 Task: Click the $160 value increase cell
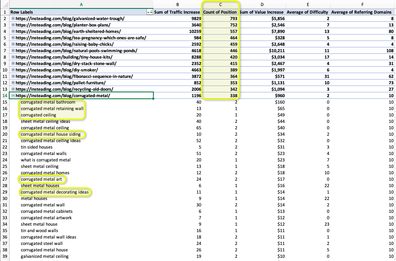(262, 102)
